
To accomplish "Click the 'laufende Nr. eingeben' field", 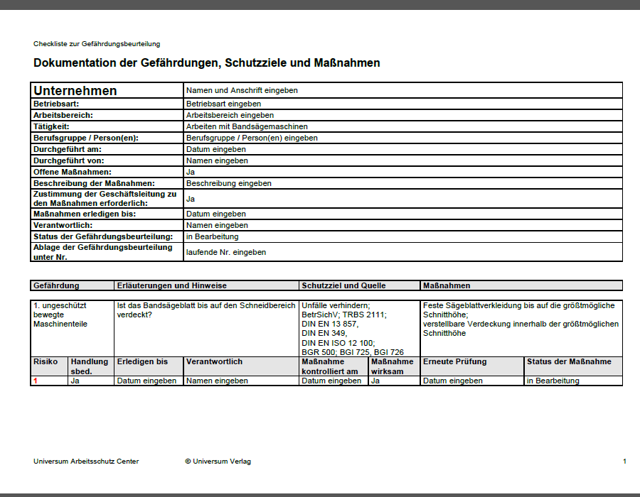I will pyautogui.click(x=403, y=252).
